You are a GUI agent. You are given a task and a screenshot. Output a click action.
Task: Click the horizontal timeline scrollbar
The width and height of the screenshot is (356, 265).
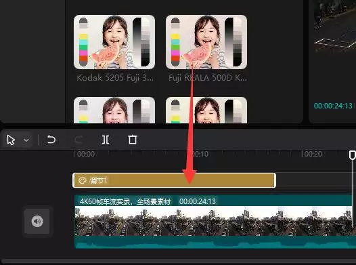click(x=178, y=262)
